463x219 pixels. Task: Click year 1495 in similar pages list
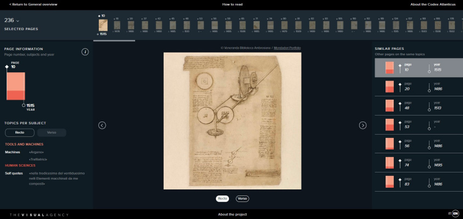tap(438, 165)
